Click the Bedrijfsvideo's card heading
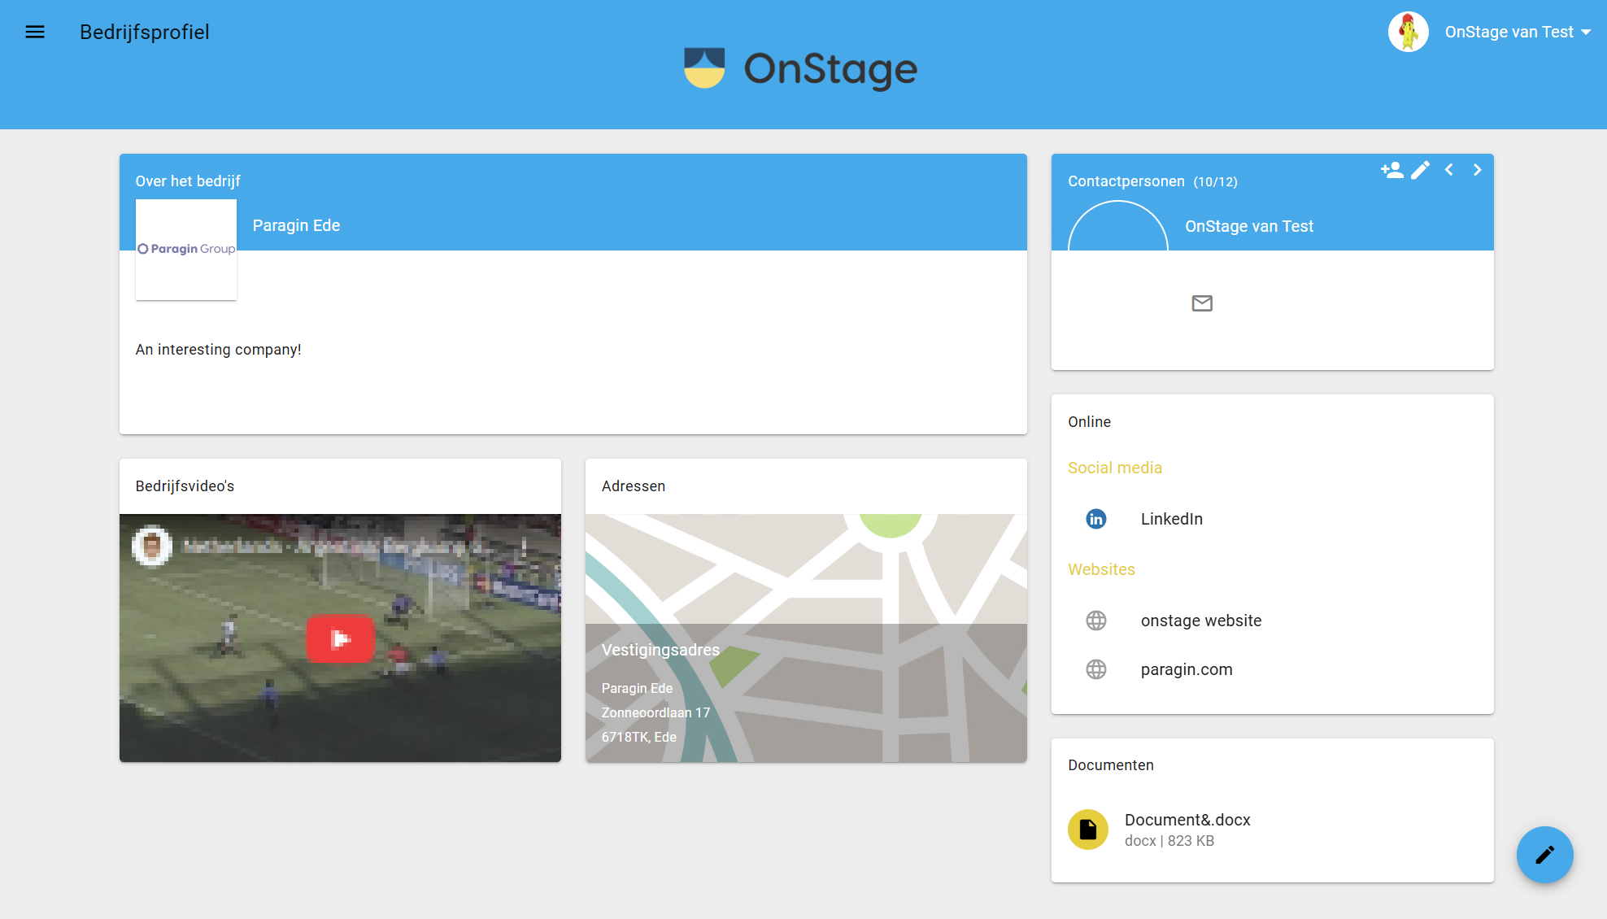 coord(185,486)
